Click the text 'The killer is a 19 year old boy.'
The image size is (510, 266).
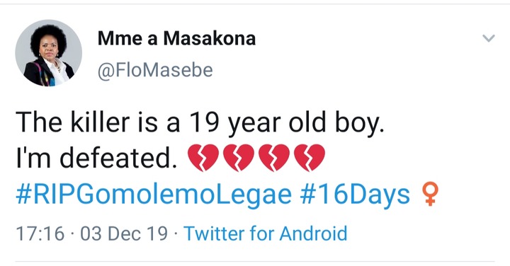(x=200, y=123)
